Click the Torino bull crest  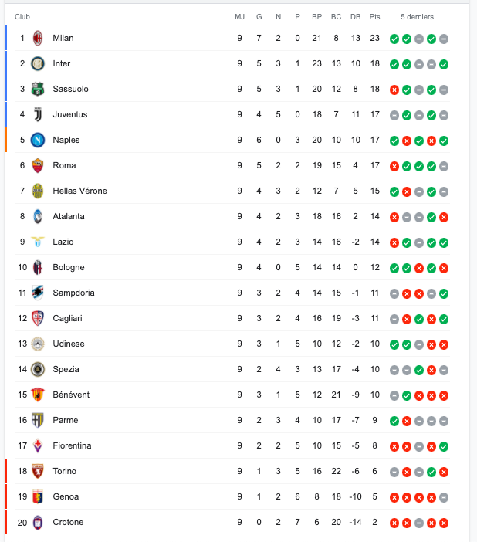click(38, 471)
